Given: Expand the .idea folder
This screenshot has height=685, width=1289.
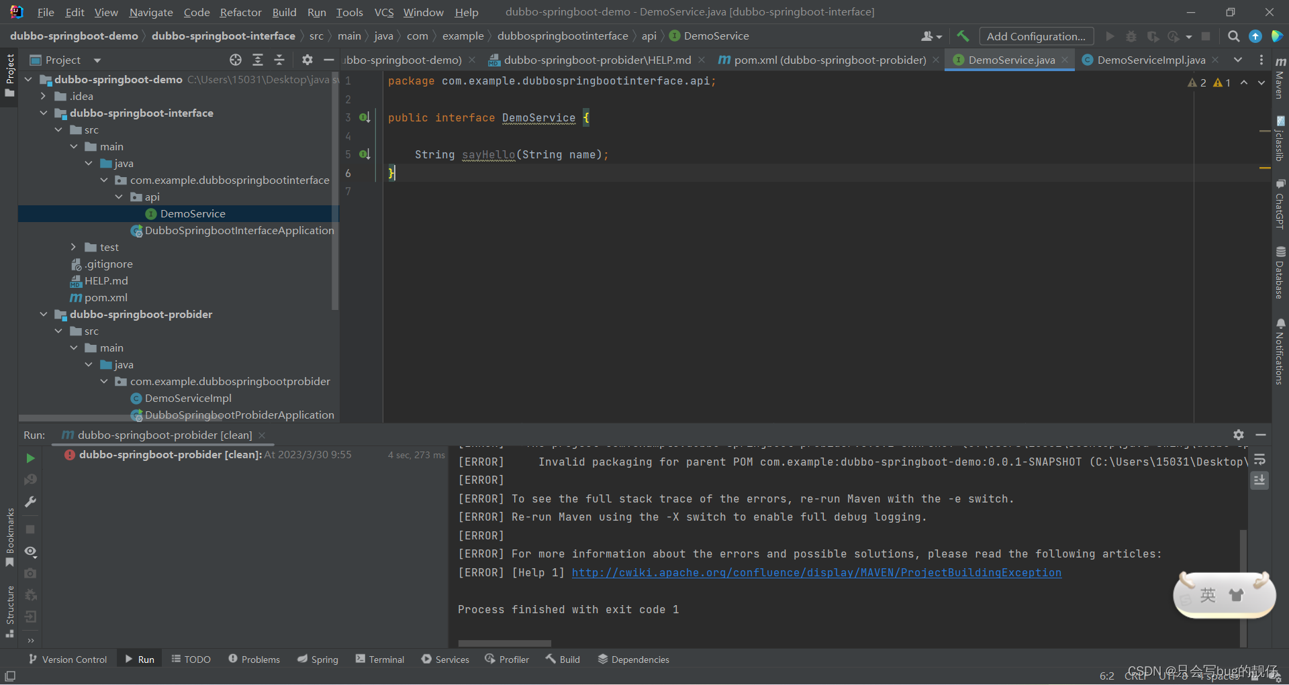Looking at the screenshot, I should 44,96.
